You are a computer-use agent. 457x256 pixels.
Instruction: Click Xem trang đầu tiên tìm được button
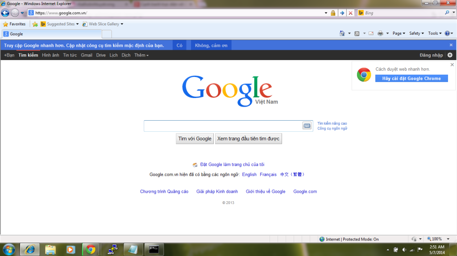click(248, 139)
